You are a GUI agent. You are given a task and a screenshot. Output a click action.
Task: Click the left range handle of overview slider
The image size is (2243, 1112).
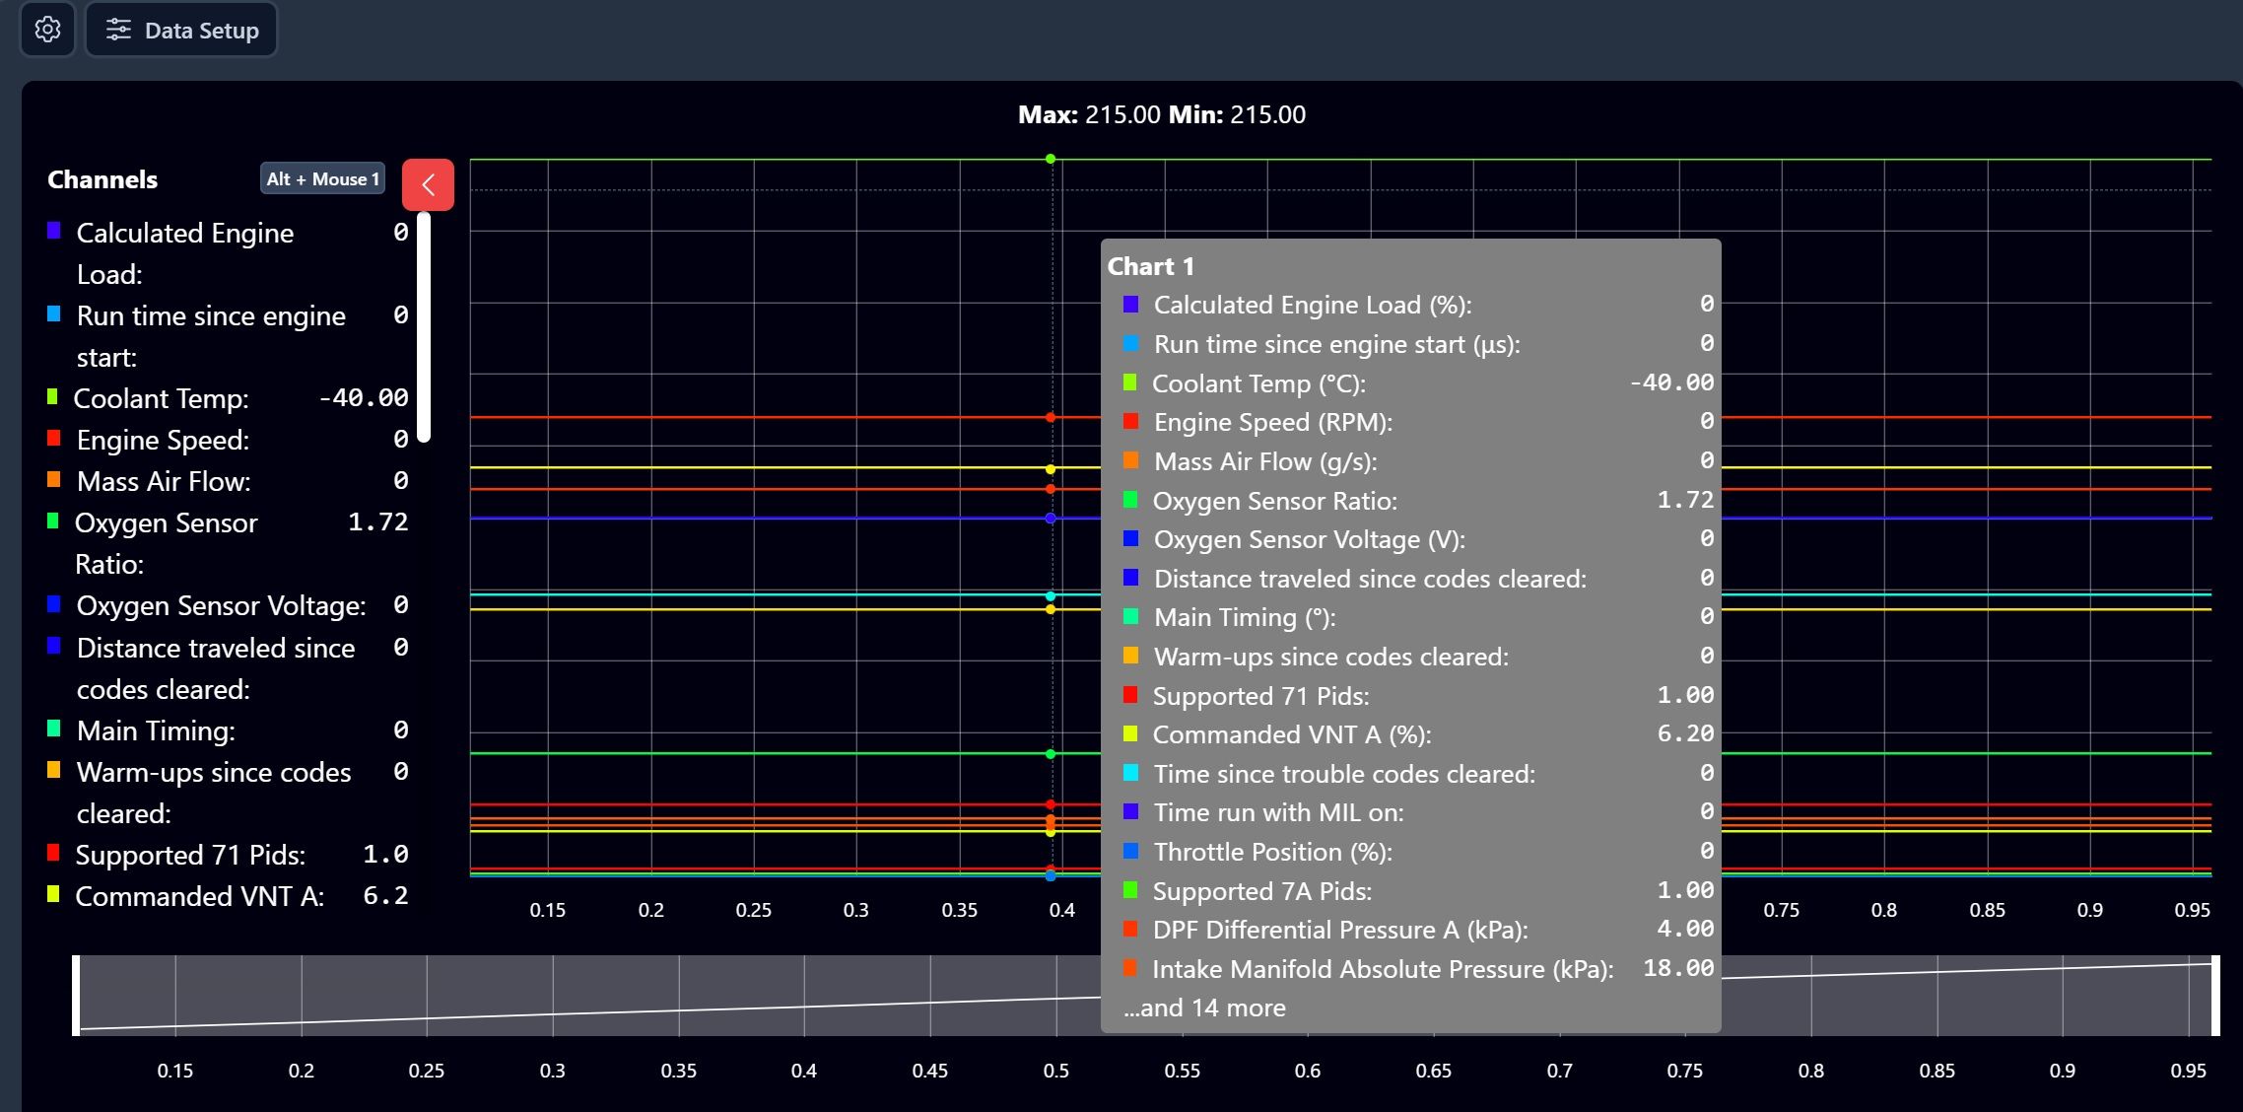click(76, 996)
